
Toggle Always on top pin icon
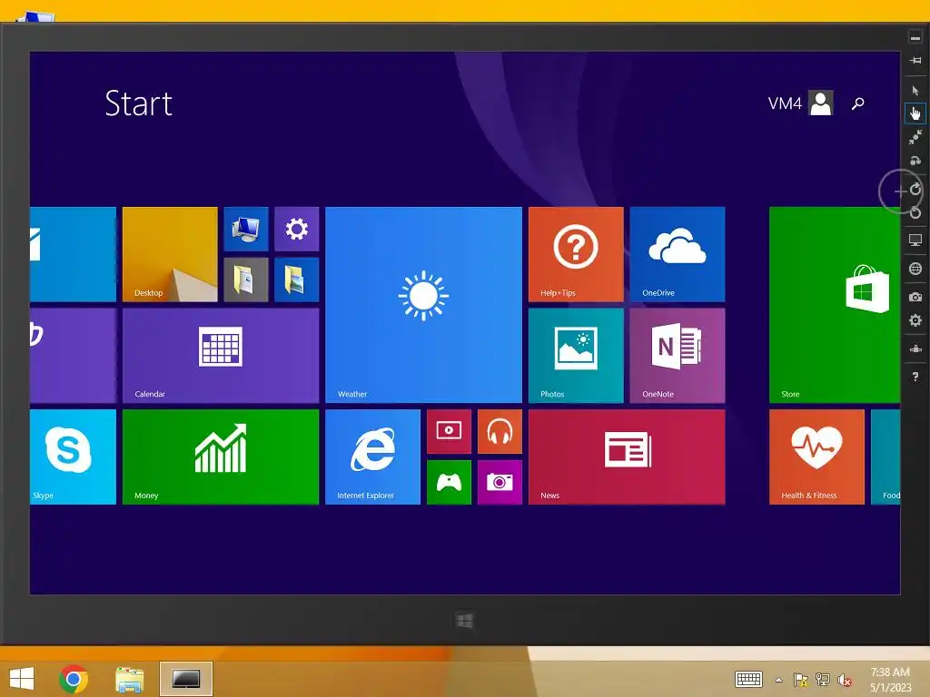pyautogui.click(x=915, y=60)
